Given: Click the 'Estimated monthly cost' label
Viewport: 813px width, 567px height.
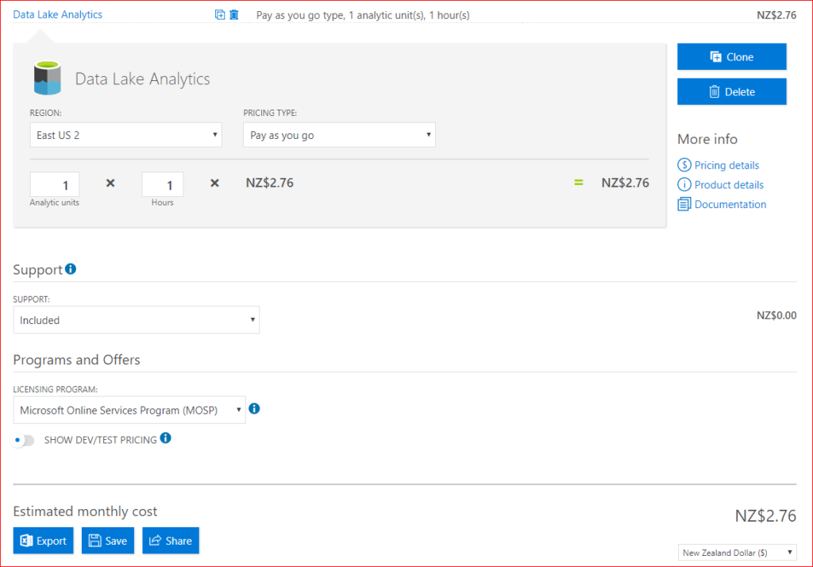Looking at the screenshot, I should click(85, 511).
